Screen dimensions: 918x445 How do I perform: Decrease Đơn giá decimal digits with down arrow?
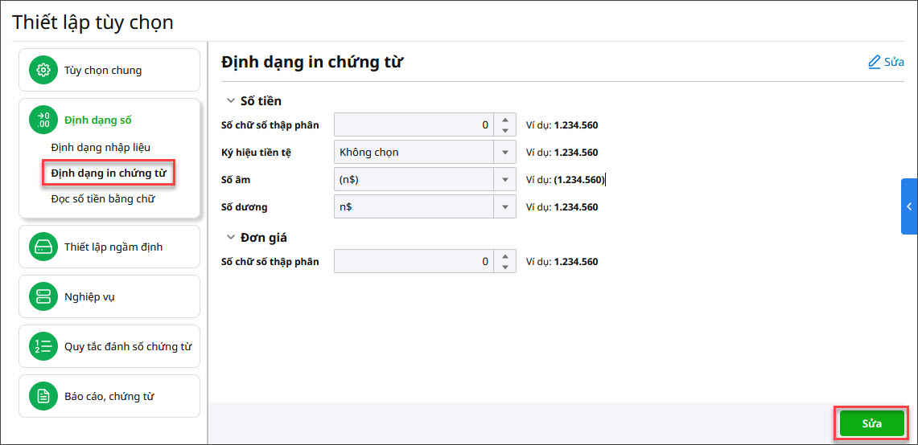505,267
